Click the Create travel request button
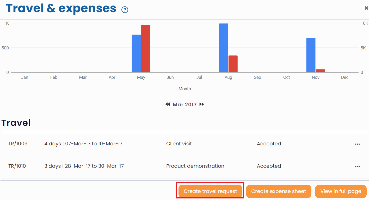 coord(210,191)
